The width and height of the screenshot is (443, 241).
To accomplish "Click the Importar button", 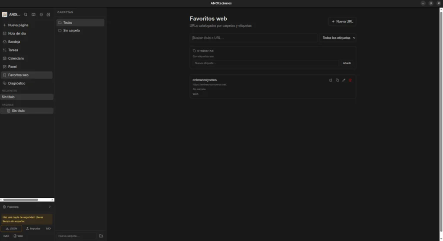I will (x=33, y=228).
